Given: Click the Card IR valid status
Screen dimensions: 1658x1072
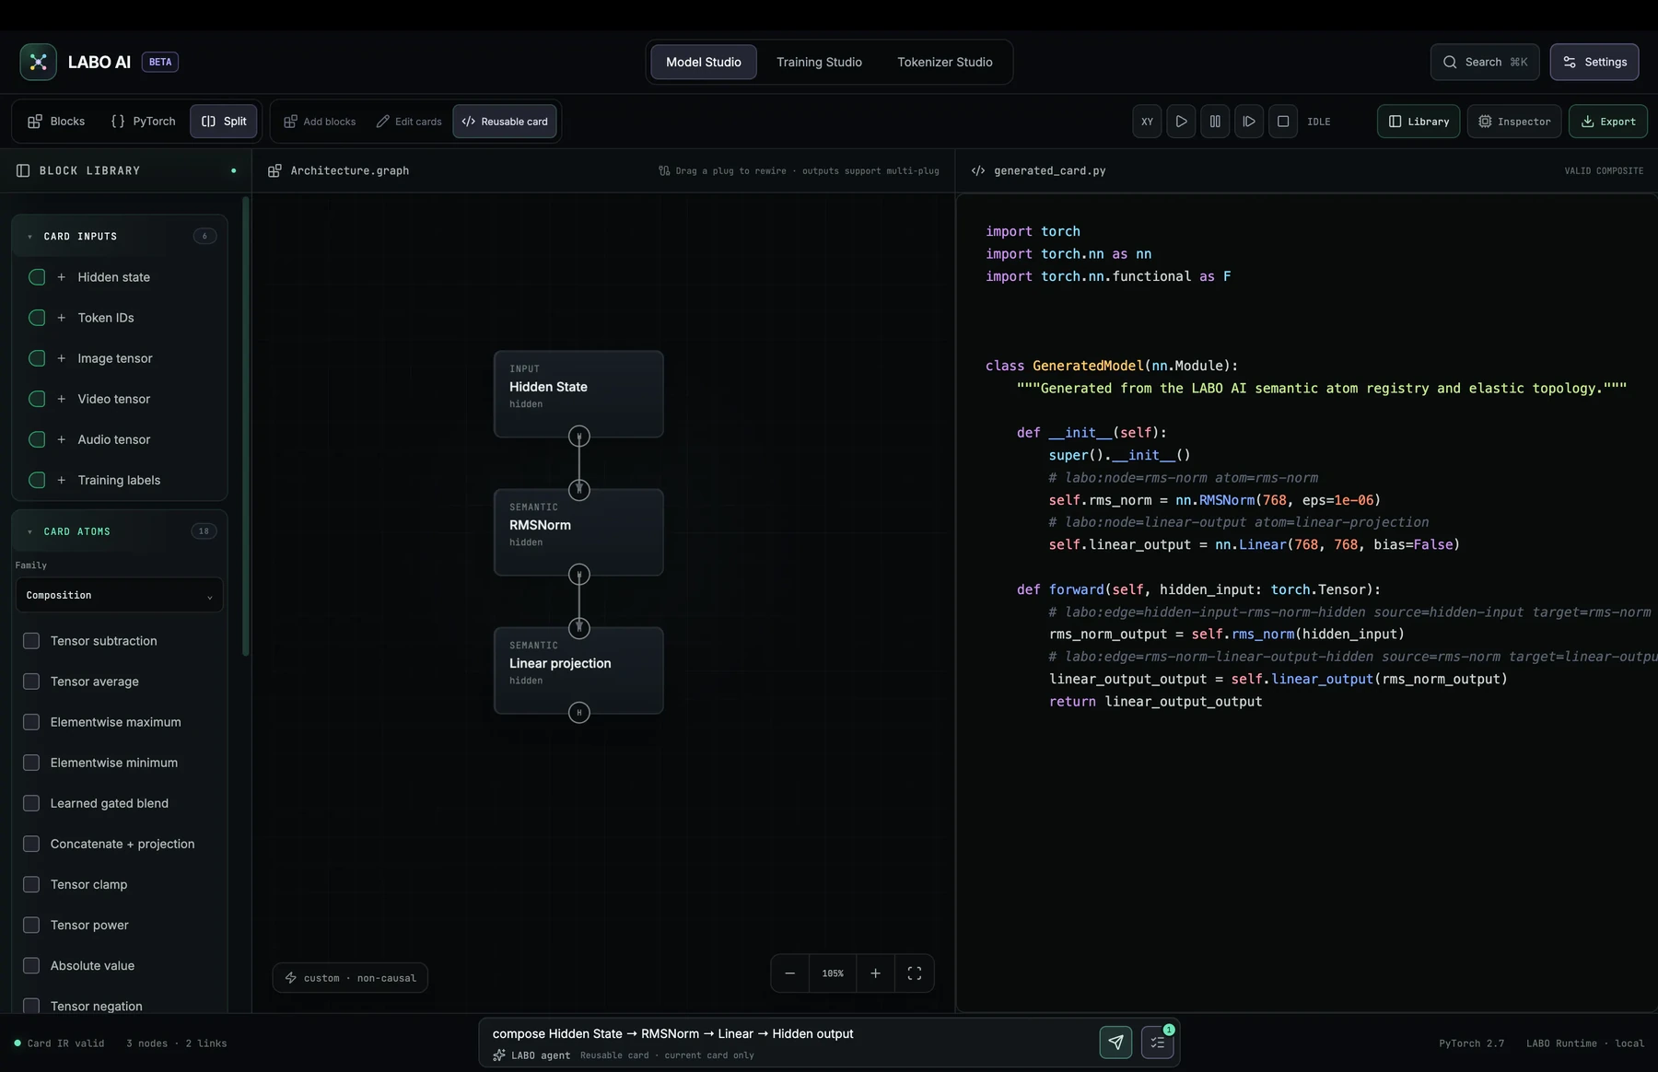Looking at the screenshot, I should pos(60,1043).
